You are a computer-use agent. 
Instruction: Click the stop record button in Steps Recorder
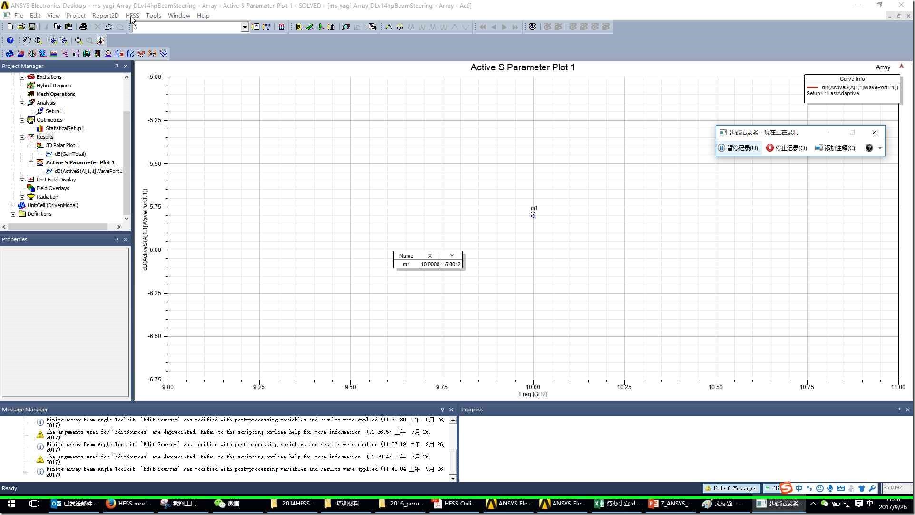[x=786, y=148]
